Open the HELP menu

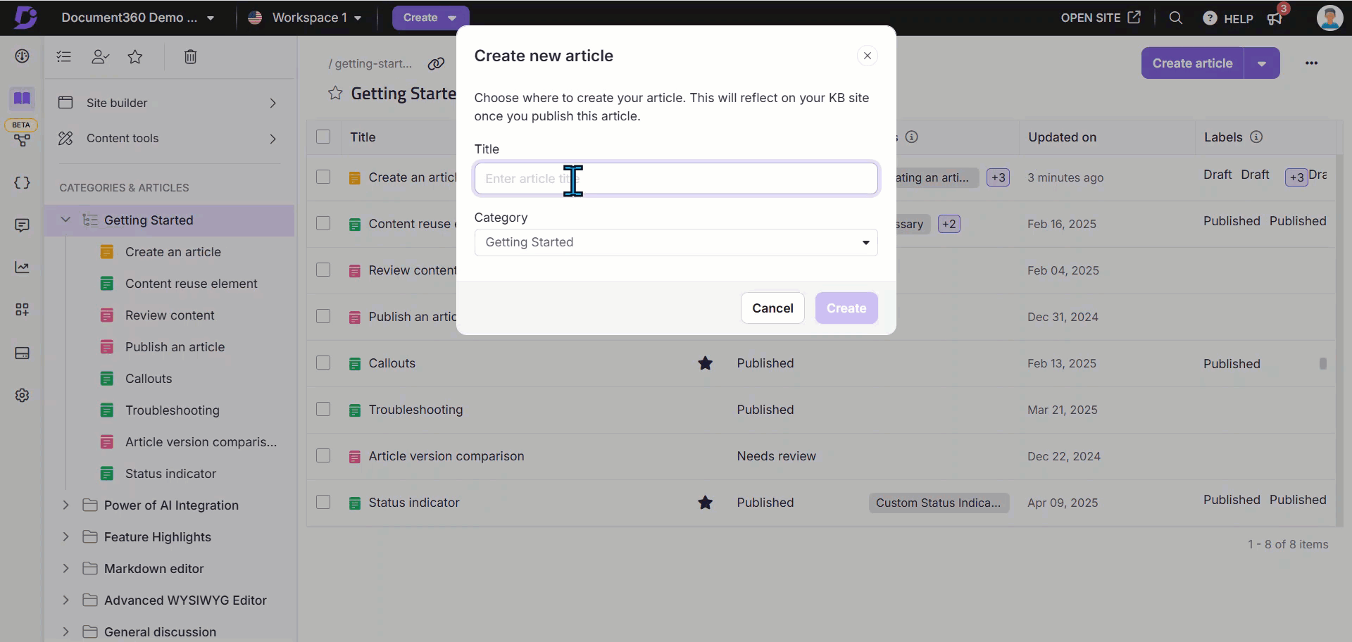click(1228, 18)
